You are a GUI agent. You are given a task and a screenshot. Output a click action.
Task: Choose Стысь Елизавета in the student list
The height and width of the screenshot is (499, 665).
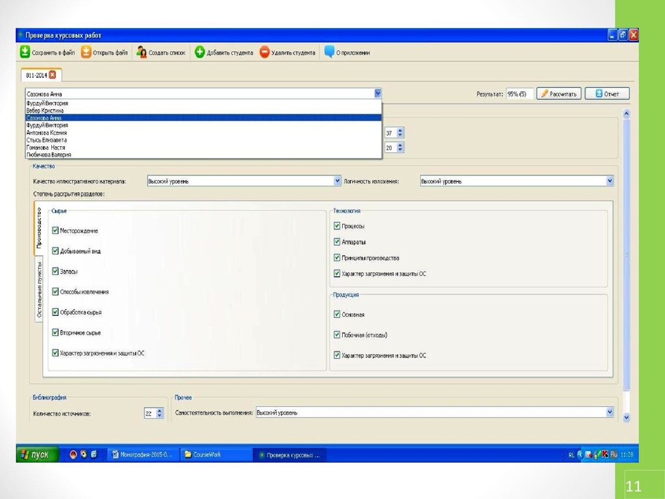(203, 140)
